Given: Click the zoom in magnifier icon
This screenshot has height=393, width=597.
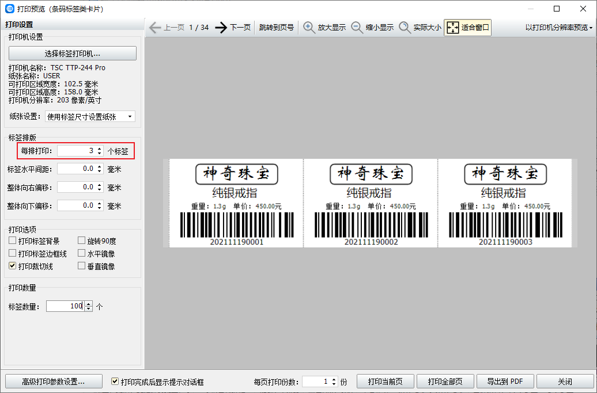Looking at the screenshot, I should pos(309,28).
